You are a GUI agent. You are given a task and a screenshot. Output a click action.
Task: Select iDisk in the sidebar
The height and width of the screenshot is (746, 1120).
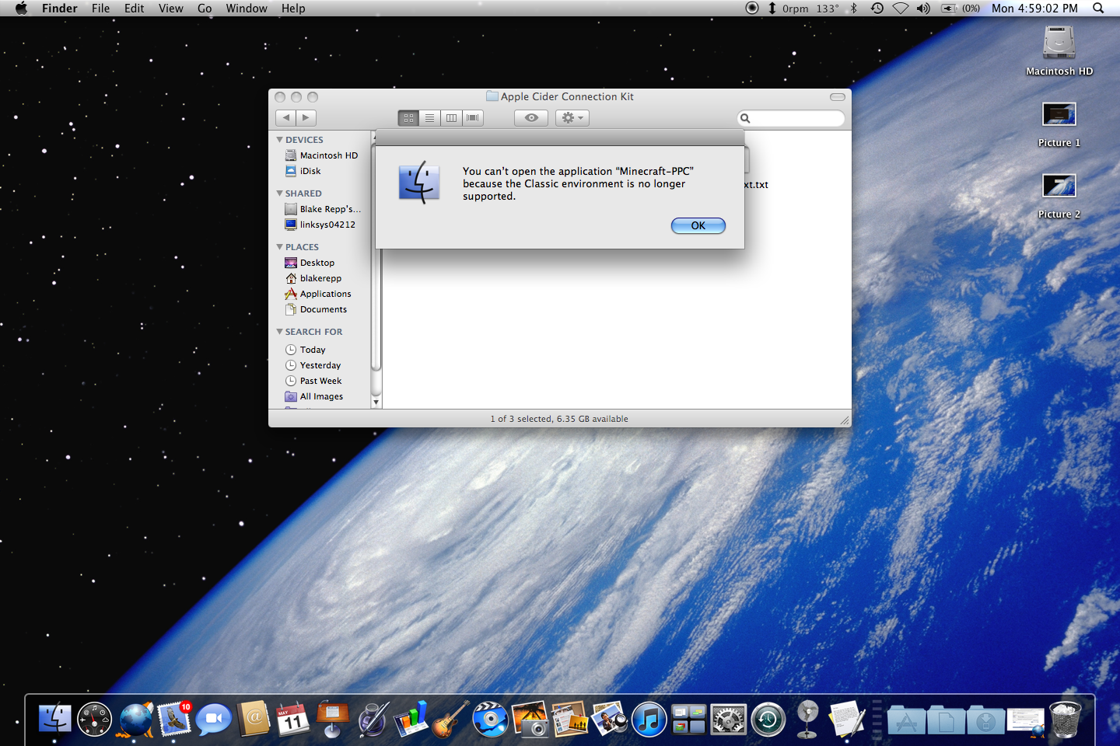303,171
